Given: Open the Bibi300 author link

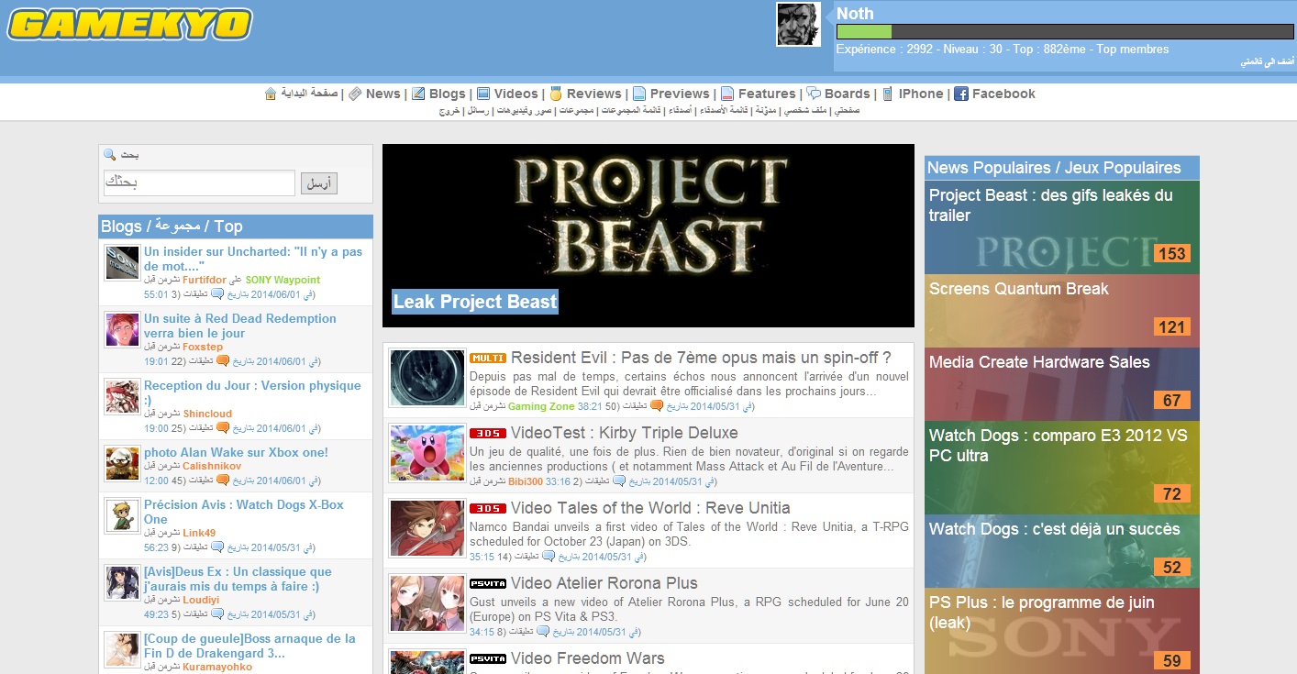Looking at the screenshot, I should click(x=526, y=481).
